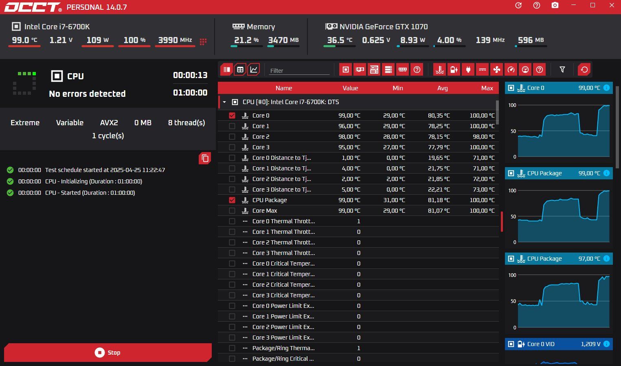Viewport: 621px width, 366px height.
Task: Take a screenshot with the camera icon
Action: (555, 5)
